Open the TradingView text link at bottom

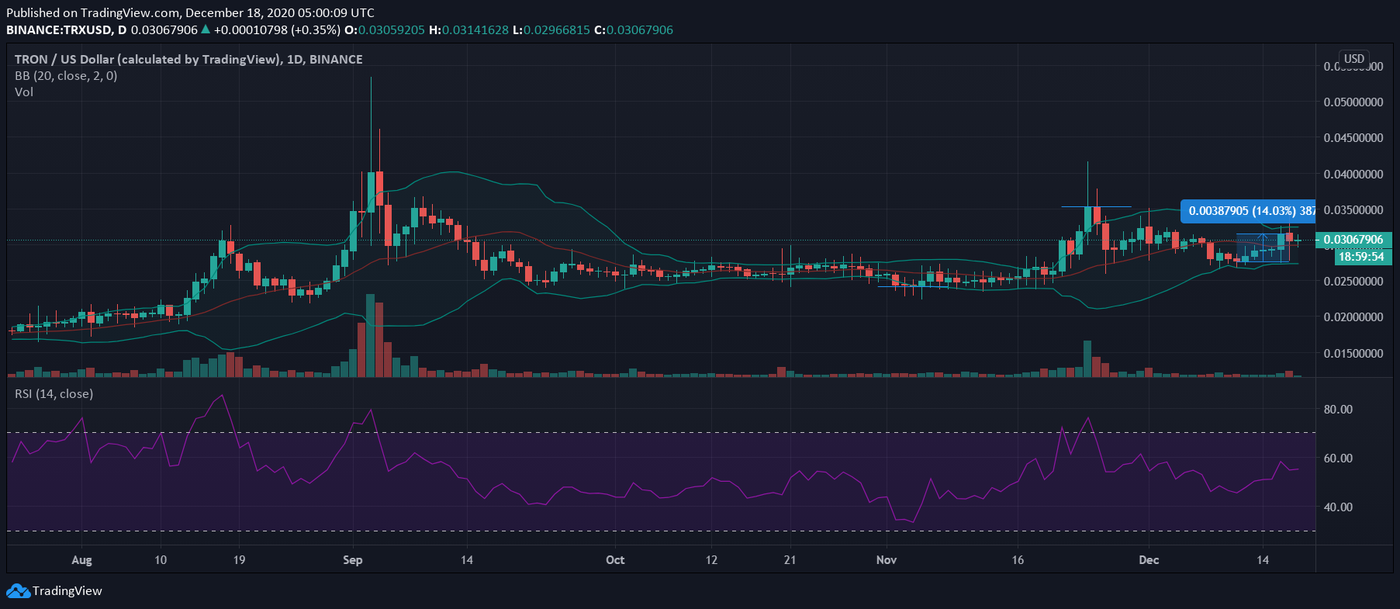[67, 591]
